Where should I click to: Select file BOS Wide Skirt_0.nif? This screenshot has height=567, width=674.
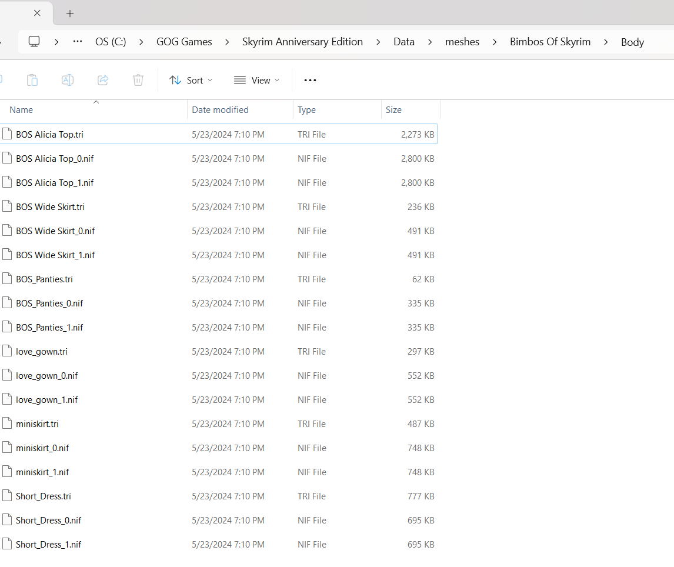pyautogui.click(x=219, y=231)
